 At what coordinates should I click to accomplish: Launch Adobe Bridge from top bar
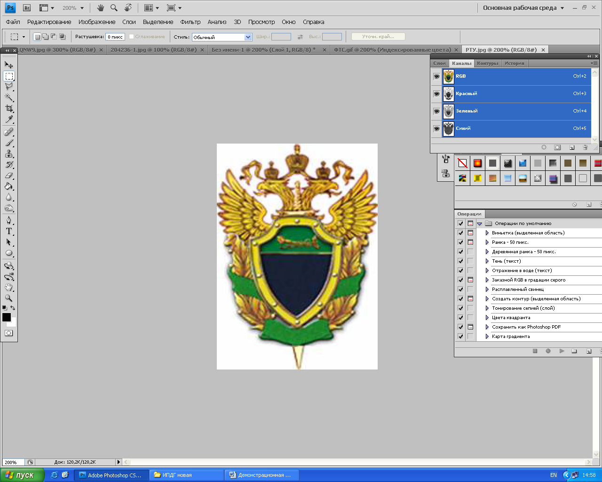pos(27,8)
